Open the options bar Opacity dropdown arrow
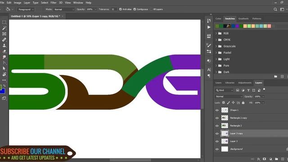Image resolution: width=288 pixels, height=162 pixels. pos(95,9)
